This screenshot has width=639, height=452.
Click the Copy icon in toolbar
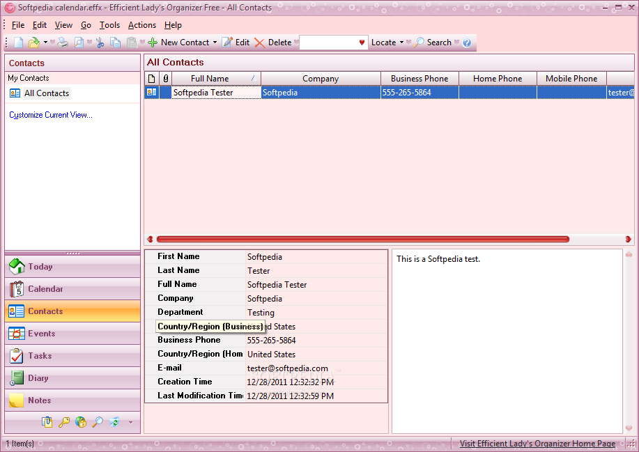pyautogui.click(x=116, y=42)
